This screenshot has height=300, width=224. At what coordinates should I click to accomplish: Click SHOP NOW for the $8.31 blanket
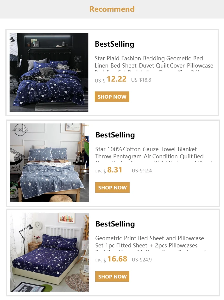click(x=113, y=188)
